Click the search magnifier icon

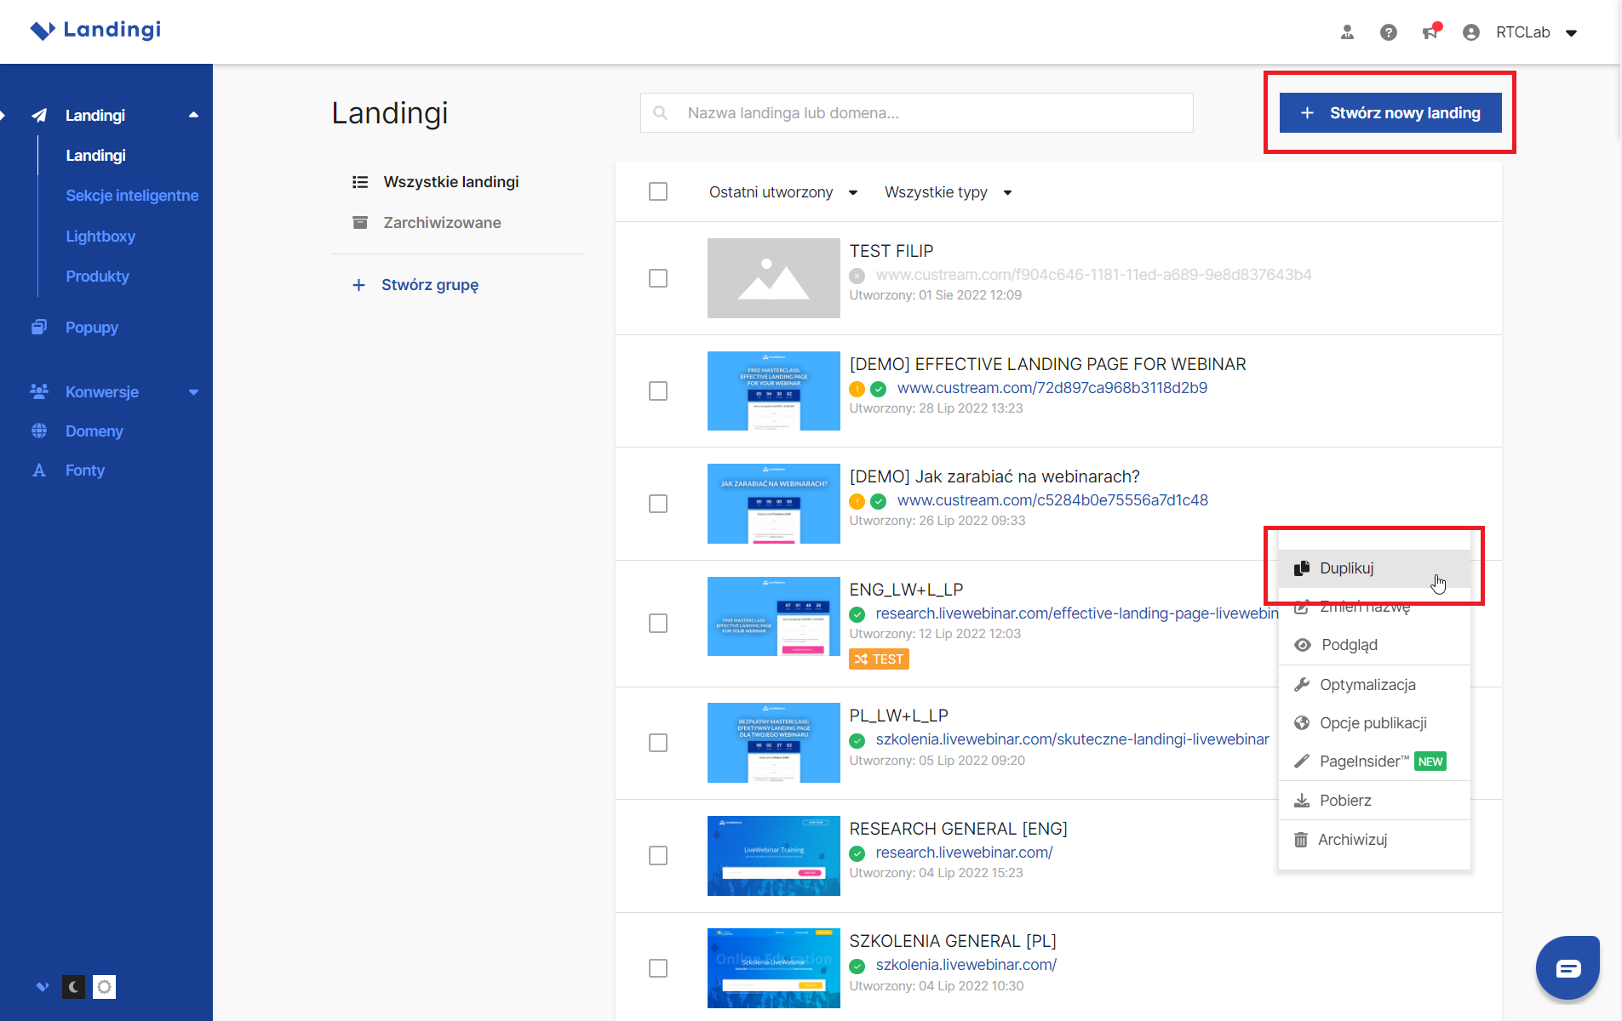tap(660, 113)
